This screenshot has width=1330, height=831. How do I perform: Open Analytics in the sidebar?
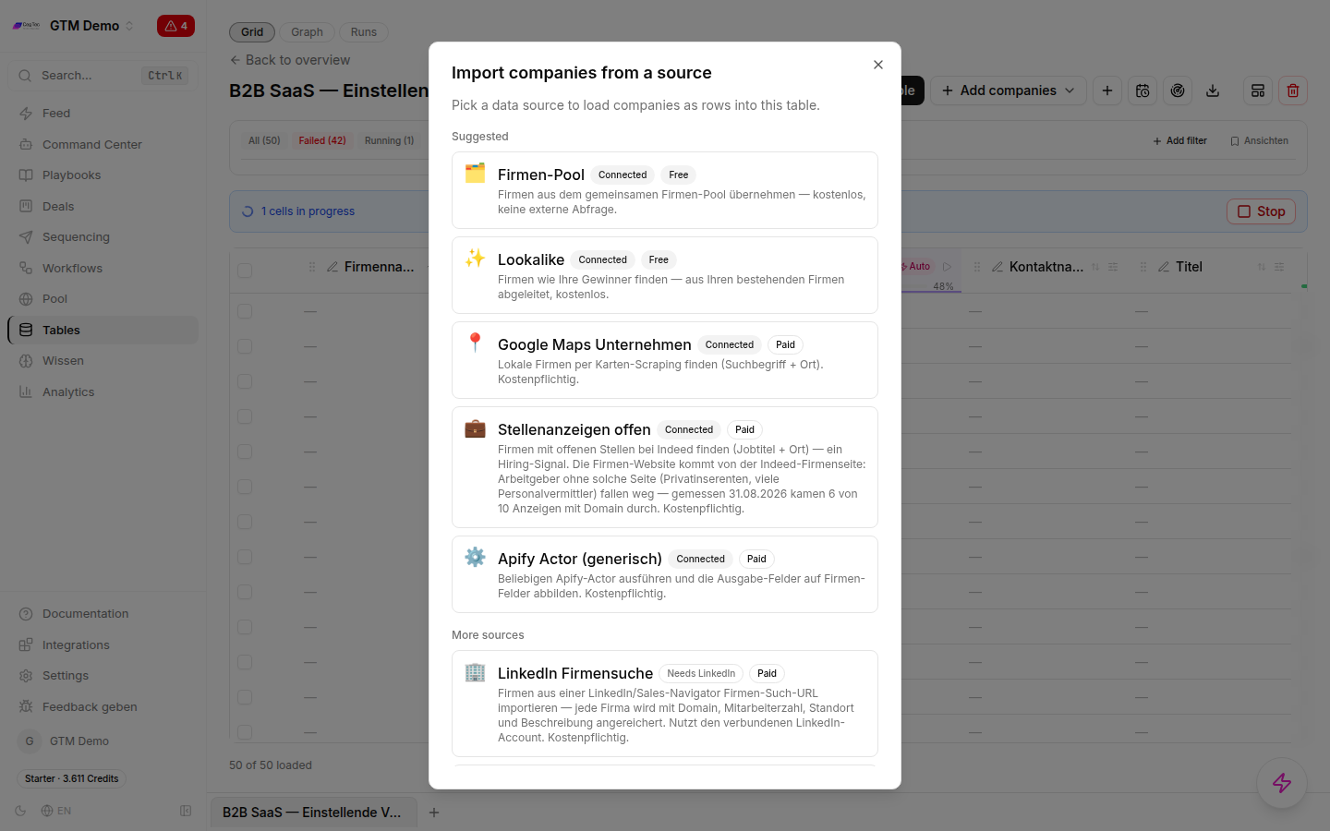(x=103, y=391)
